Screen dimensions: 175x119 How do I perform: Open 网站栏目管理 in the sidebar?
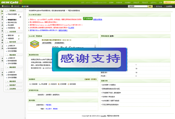12,14
